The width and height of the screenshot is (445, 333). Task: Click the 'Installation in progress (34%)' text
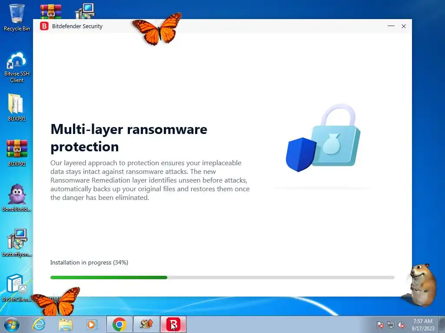click(x=89, y=262)
